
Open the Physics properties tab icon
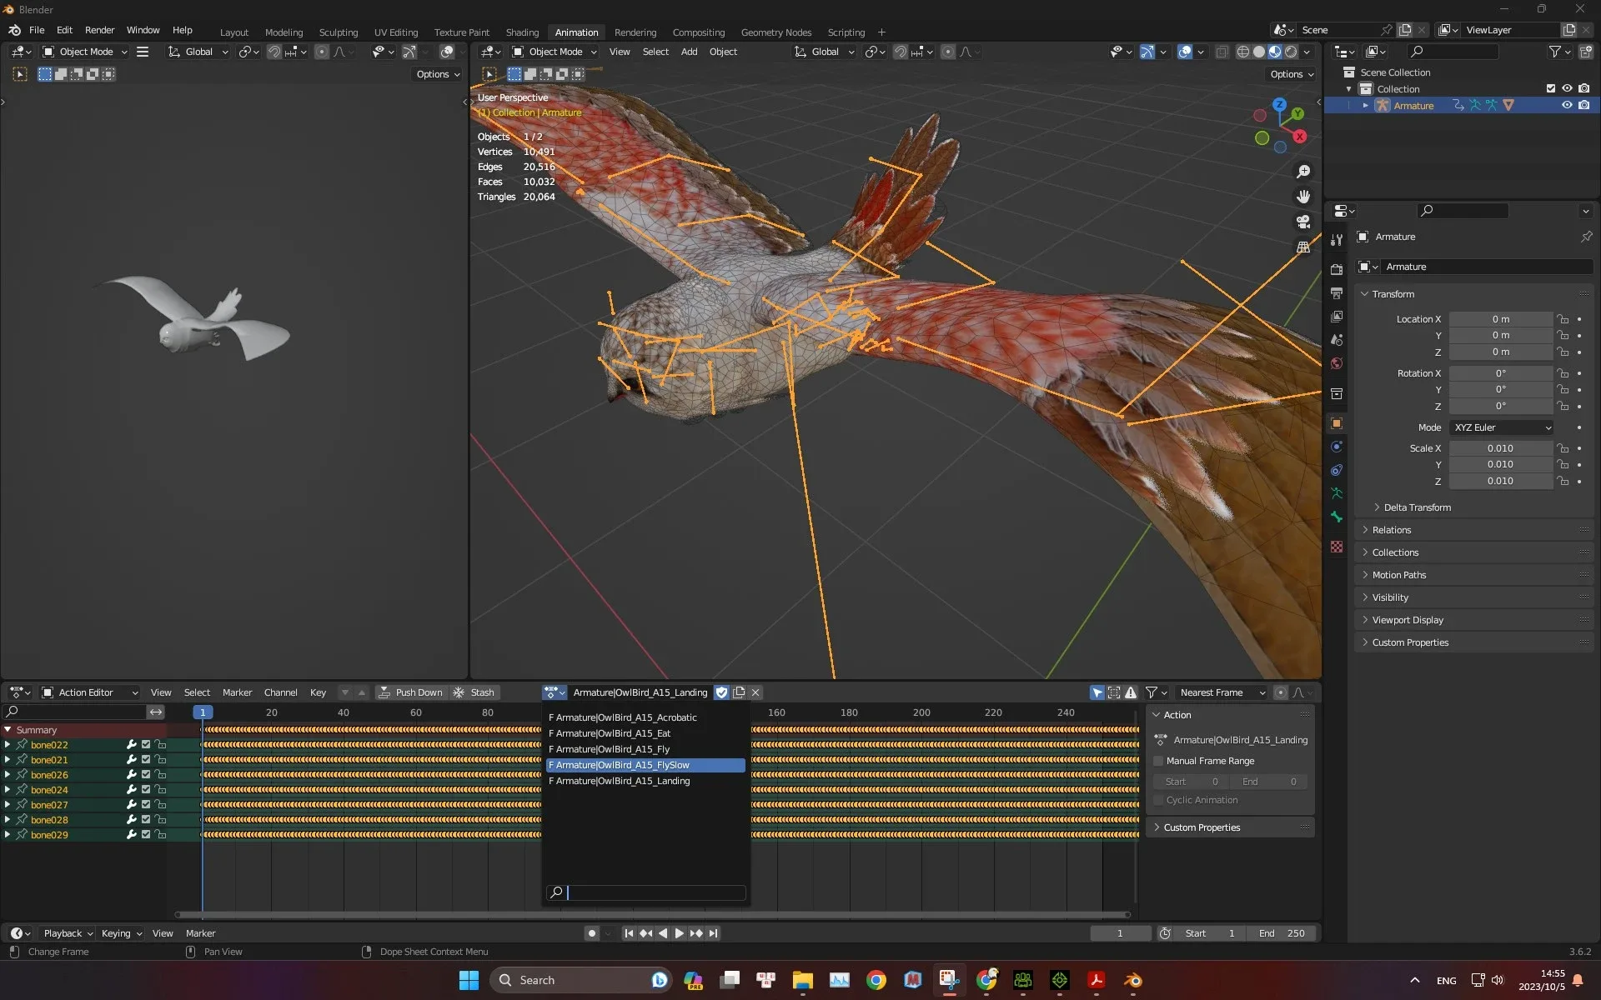1337,447
